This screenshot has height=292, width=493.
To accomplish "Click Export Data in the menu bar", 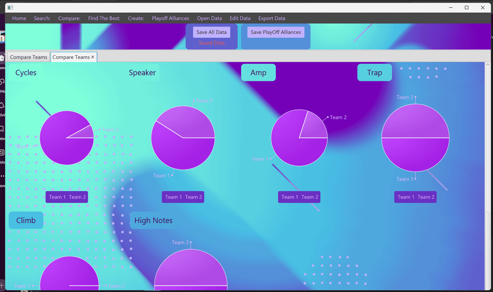I will [272, 18].
